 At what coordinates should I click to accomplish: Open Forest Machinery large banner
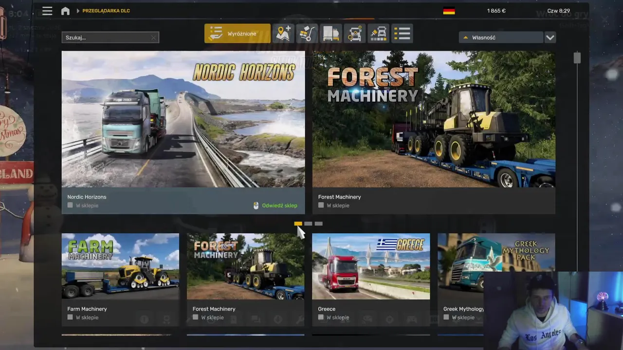pos(434,119)
